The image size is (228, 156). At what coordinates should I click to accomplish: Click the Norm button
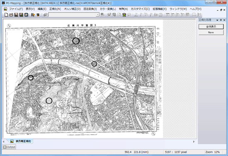pos(211,33)
